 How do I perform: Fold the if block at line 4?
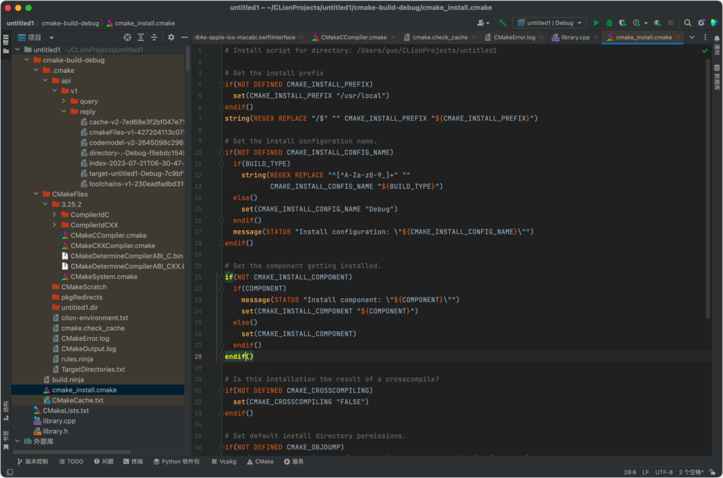pos(221,84)
